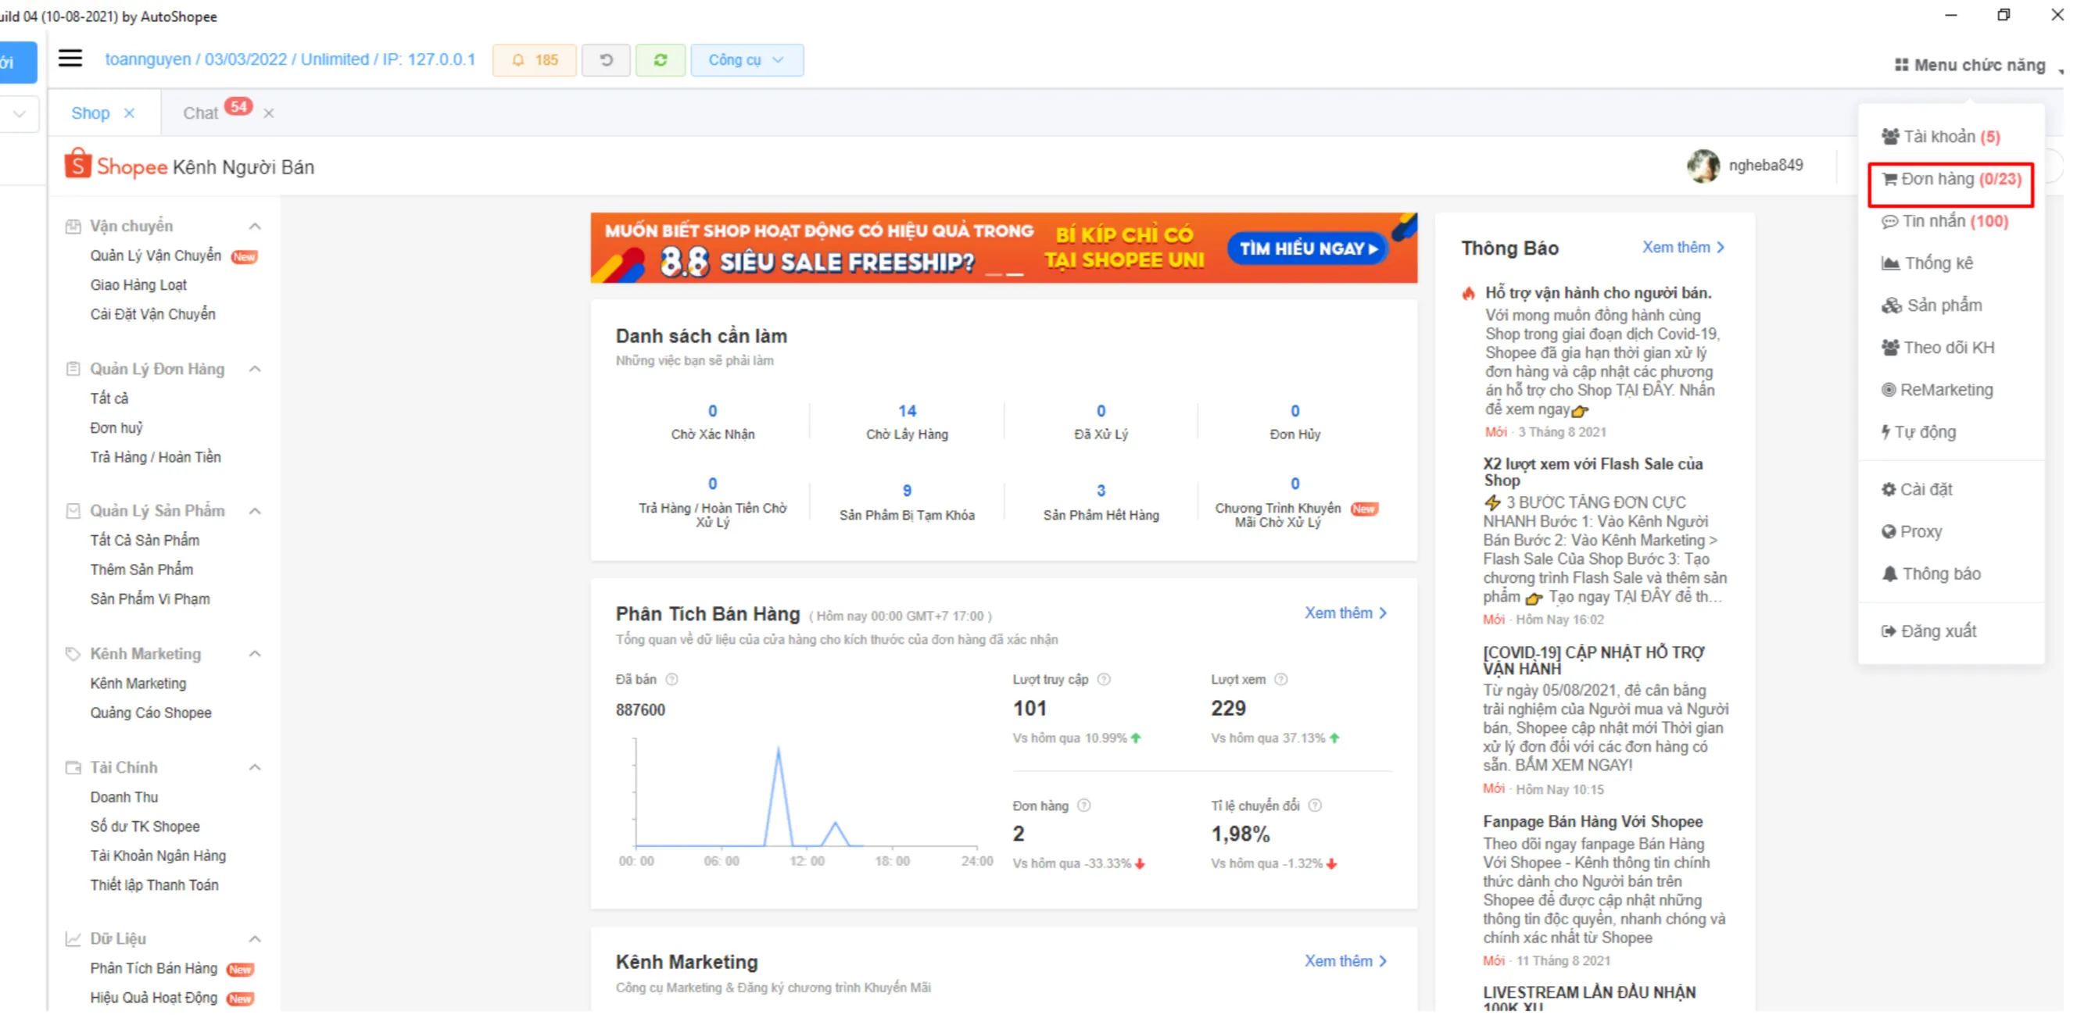Click Xem thêm link in Thông Báo
The height and width of the screenshot is (1022, 2077).
pos(1683,248)
